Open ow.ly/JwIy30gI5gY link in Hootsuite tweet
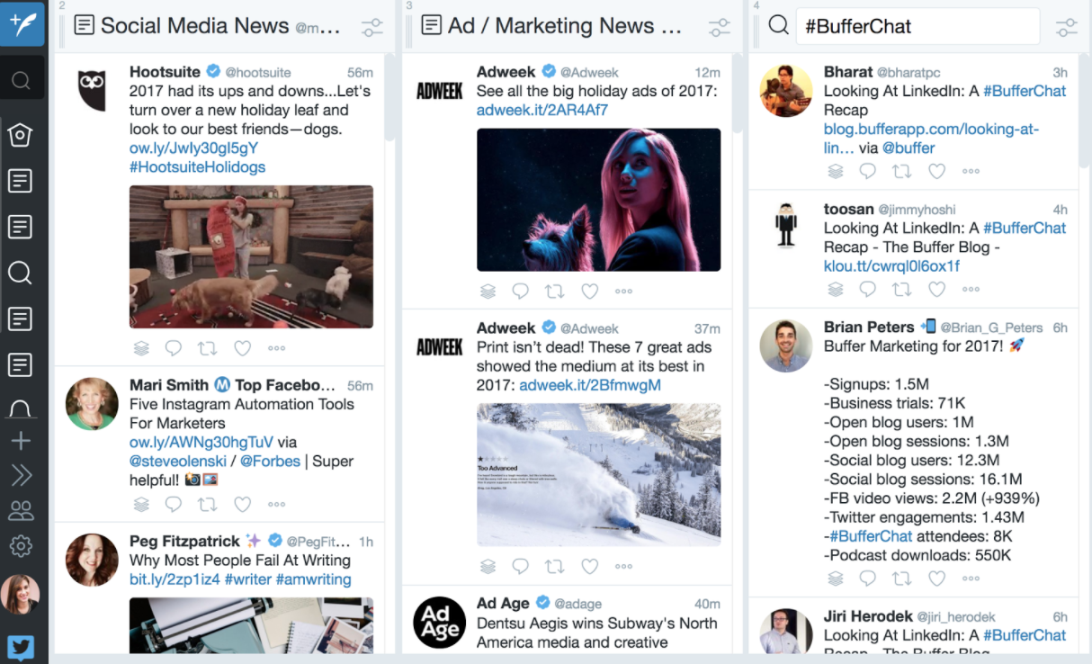This screenshot has height=664, width=1092. pyautogui.click(x=193, y=148)
